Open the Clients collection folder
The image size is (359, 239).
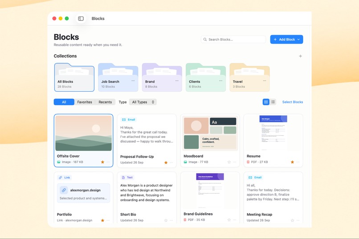206,77
